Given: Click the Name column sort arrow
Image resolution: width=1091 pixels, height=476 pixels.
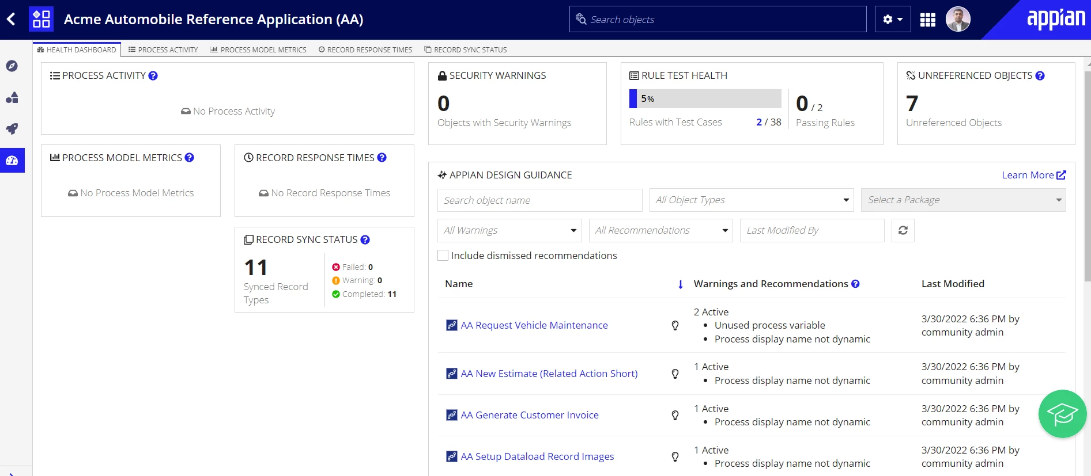Looking at the screenshot, I should click(x=681, y=284).
